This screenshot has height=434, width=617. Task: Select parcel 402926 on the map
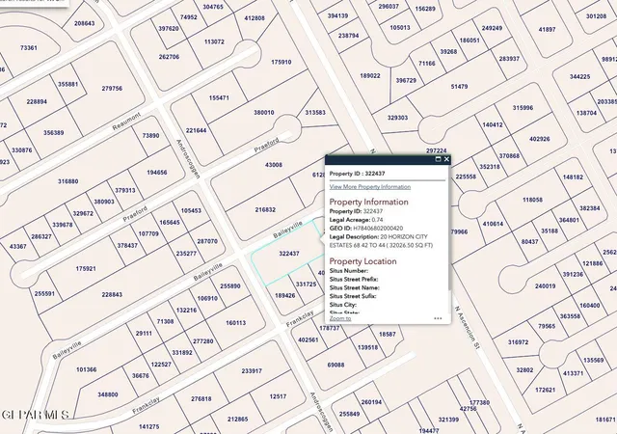540,139
